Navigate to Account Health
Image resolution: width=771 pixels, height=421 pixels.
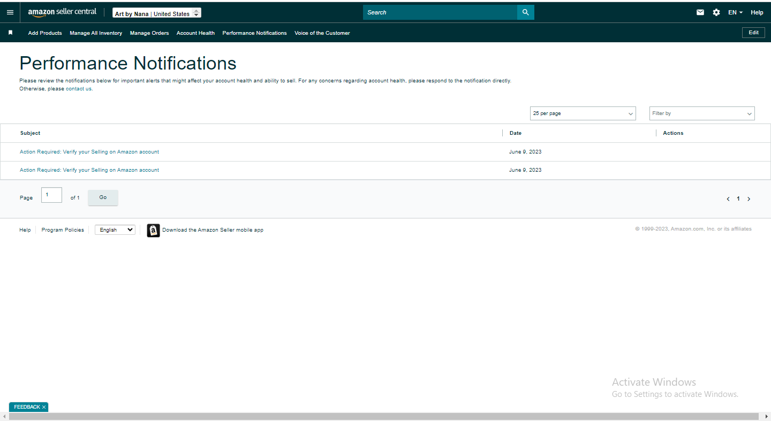click(x=195, y=33)
